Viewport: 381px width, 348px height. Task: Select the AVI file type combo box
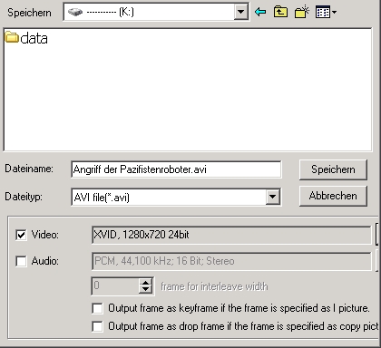(x=176, y=198)
